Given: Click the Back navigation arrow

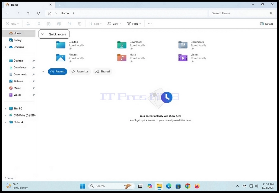Looking at the screenshot, I should point(8,13).
